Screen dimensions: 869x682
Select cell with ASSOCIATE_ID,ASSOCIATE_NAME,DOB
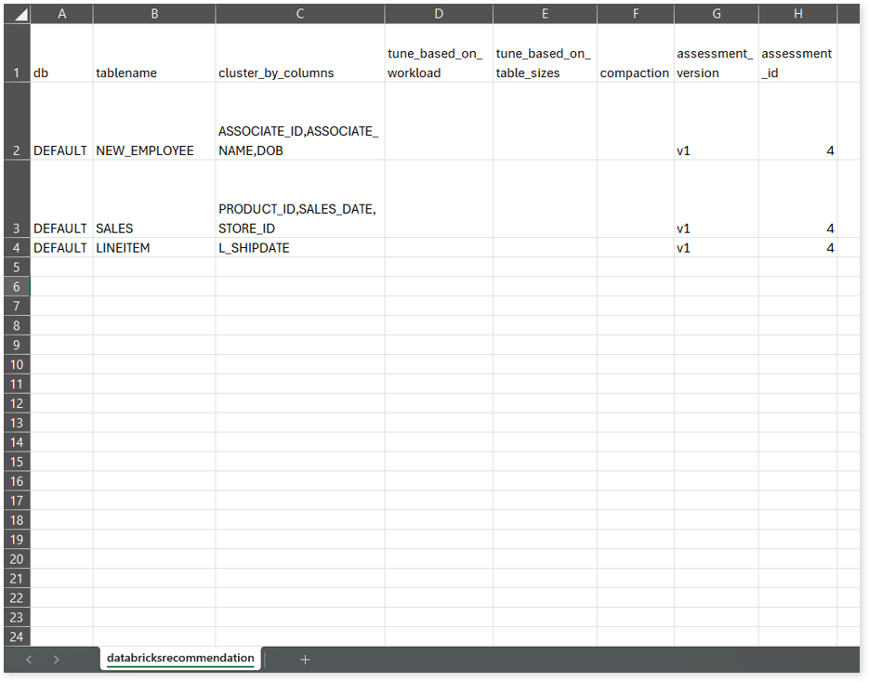coord(300,122)
